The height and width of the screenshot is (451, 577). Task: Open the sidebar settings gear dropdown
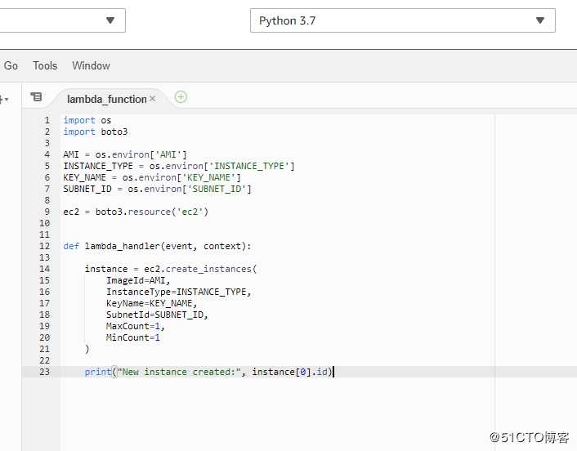(x=4, y=100)
